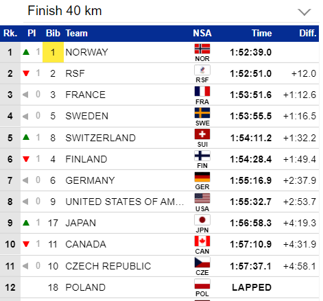Click the Canada flag icon
Image resolution: width=323 pixels, height=301 pixels.
point(202,241)
